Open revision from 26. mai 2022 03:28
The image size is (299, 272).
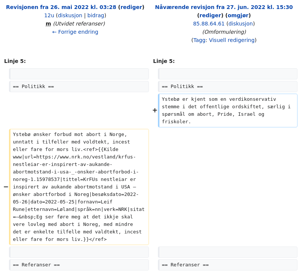(x=61, y=7)
